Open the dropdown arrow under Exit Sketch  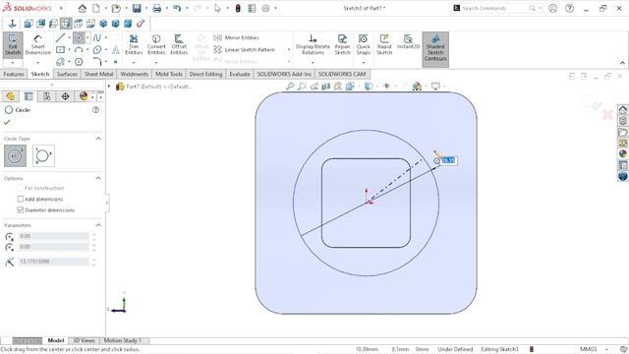(13, 63)
